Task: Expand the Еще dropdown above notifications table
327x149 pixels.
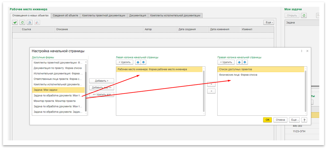Action: click(x=268, y=22)
